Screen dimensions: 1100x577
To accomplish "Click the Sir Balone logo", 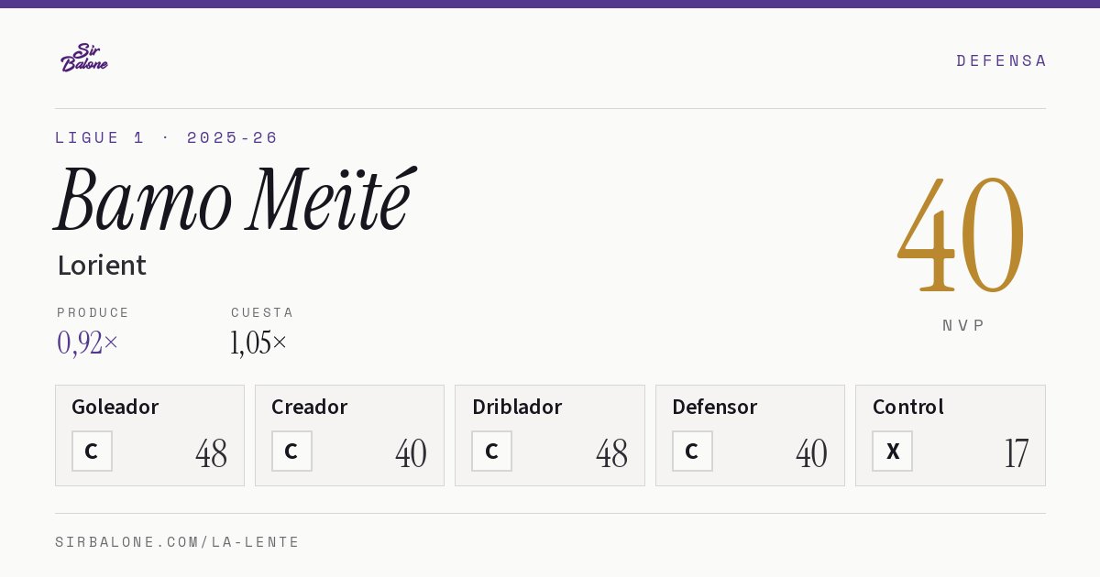I will point(84,58).
